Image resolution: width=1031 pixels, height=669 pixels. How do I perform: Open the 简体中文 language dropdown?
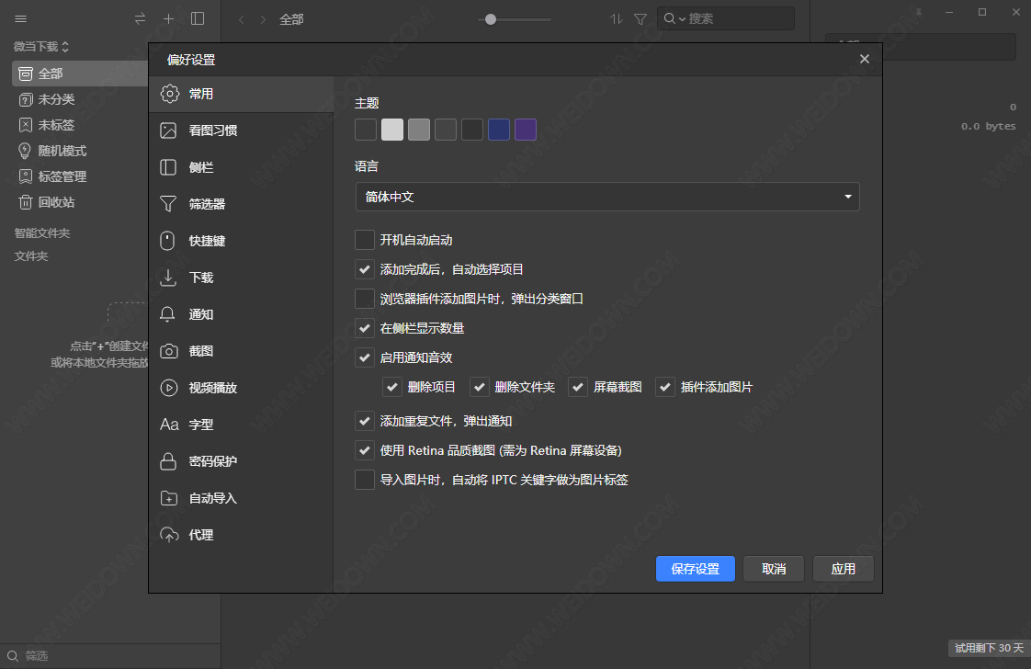click(x=606, y=197)
